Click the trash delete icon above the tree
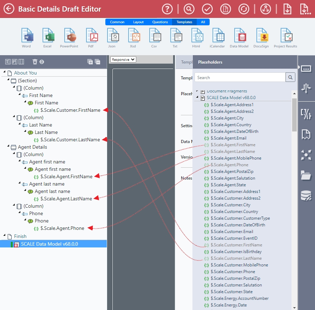Viewport: 315px width, 310px height. point(35,62)
